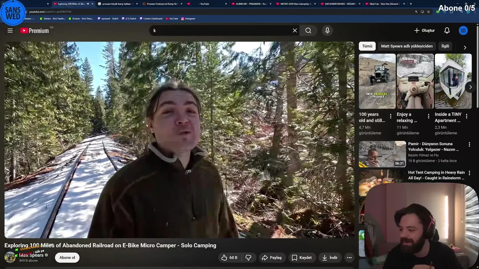Screen dimensions: 479x269
Task: Switch to the 'BATUHANFURKAN5' browser tab
Action: [340, 4]
